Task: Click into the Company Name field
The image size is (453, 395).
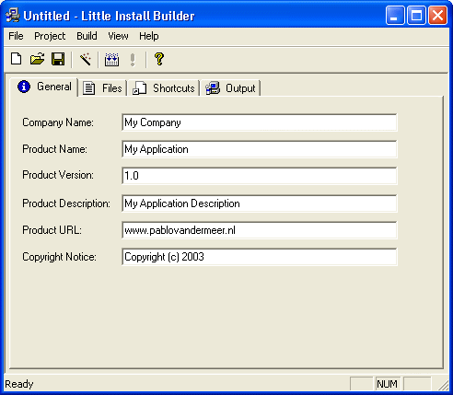Action: [x=260, y=122]
